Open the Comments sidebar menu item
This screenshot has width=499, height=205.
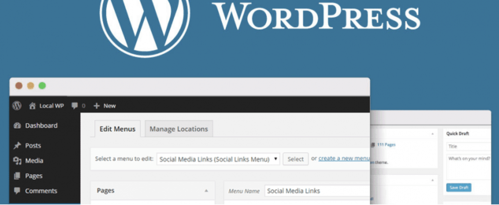click(41, 191)
